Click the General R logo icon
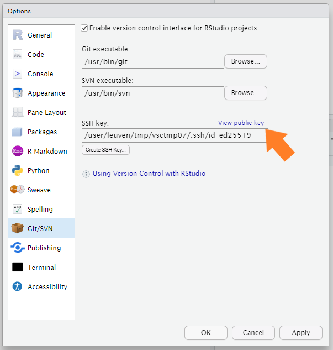The height and width of the screenshot is (350, 333). coord(18,35)
